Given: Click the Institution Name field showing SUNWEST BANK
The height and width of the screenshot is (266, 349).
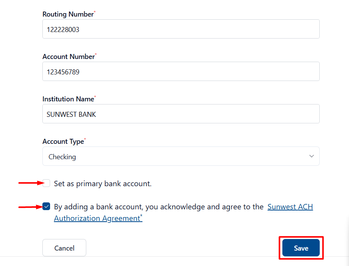Looking at the screenshot, I should pyautogui.click(x=181, y=114).
